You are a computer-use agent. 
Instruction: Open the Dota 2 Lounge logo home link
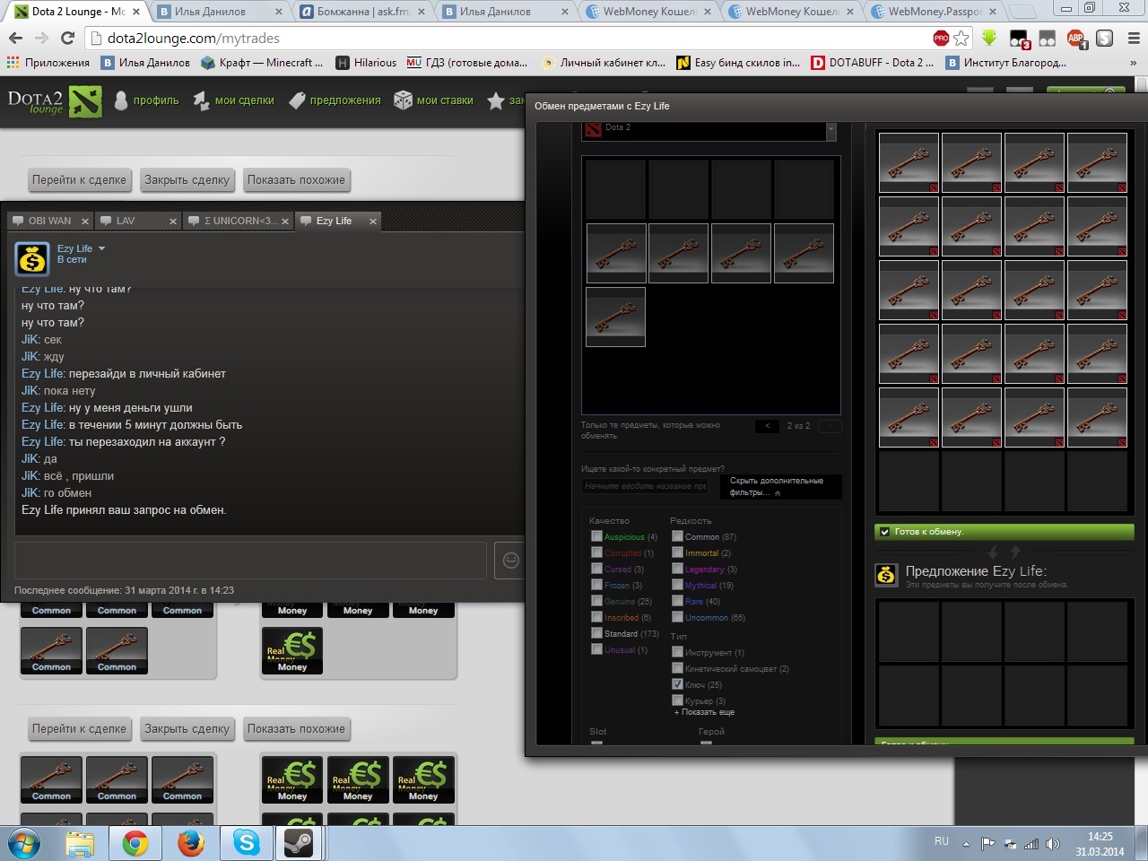tap(54, 101)
